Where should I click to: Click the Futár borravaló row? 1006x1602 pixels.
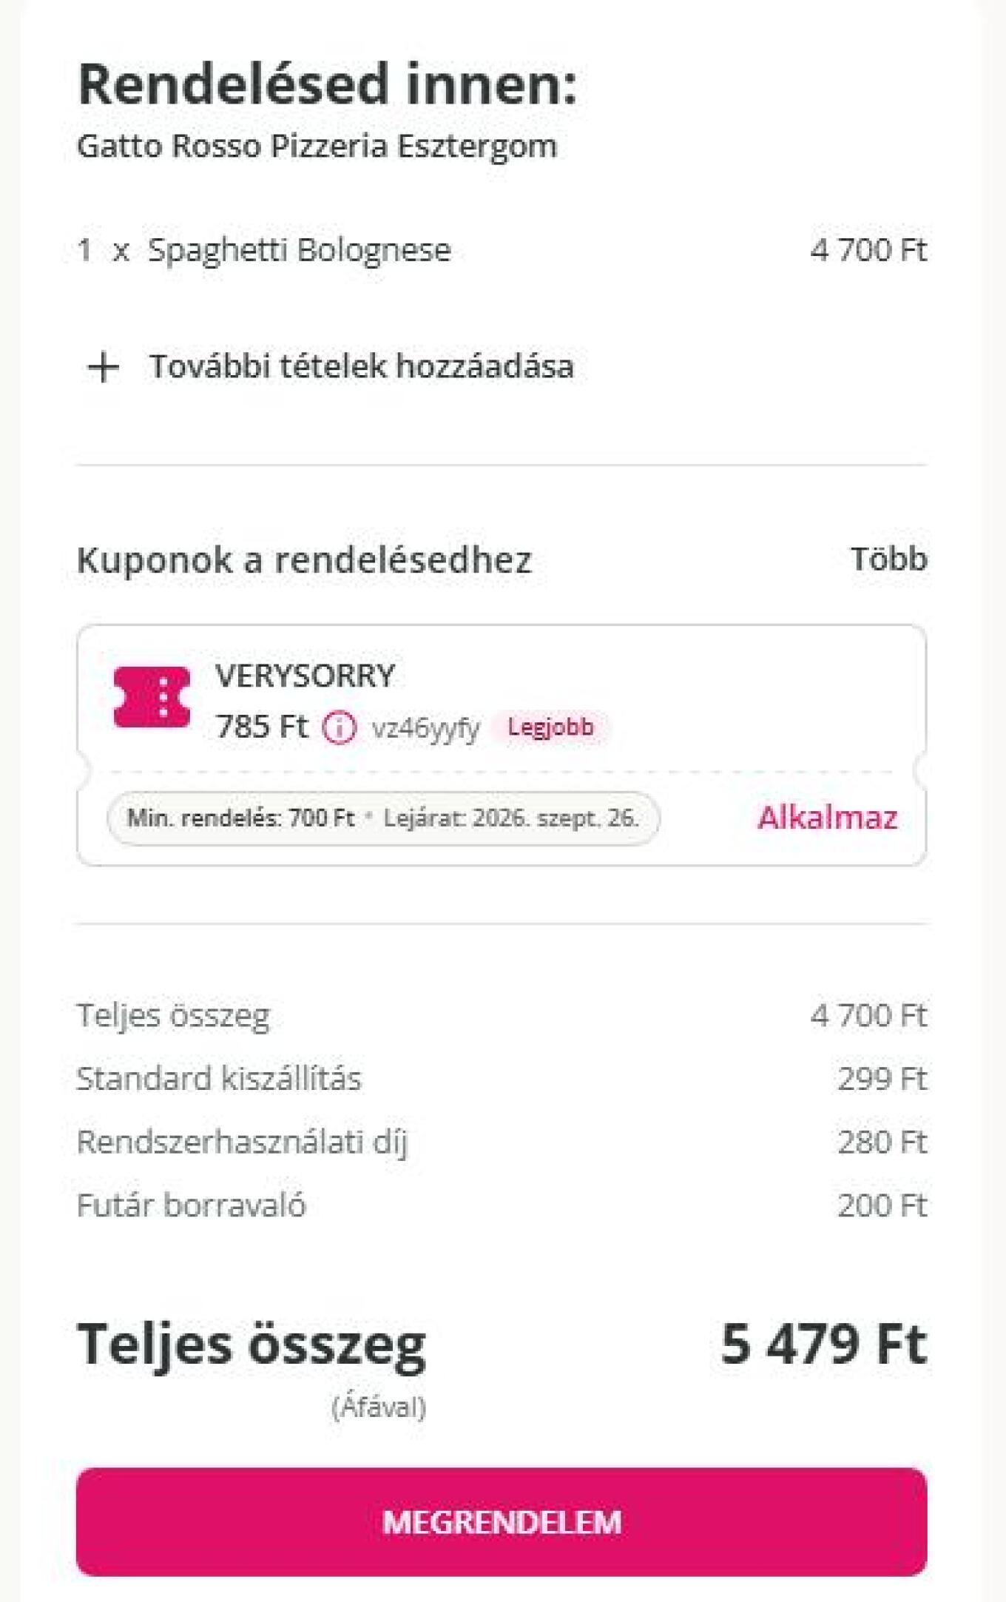502,1205
